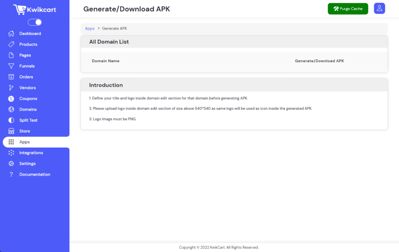Click the Pages document icon
This screenshot has height=252, width=399.
pos(11,55)
